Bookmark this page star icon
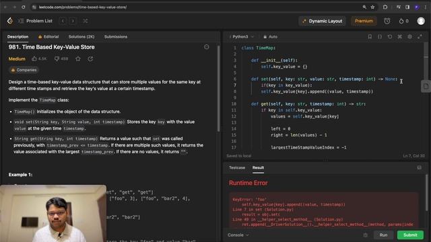 tap(372, 7)
